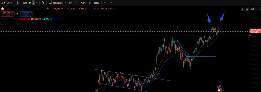Expand the favorite indicators dropdown chevron
The width and height of the screenshot is (261, 92).
(66, 3)
